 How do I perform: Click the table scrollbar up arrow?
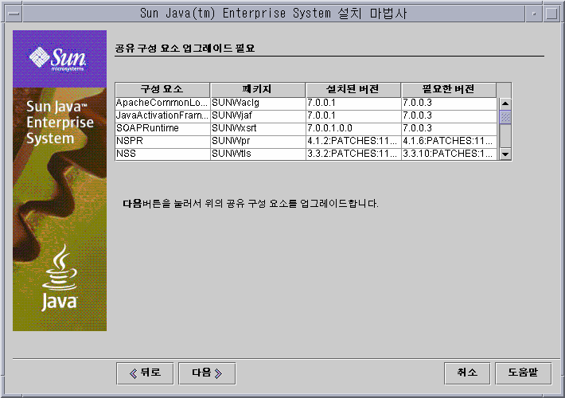(x=505, y=103)
